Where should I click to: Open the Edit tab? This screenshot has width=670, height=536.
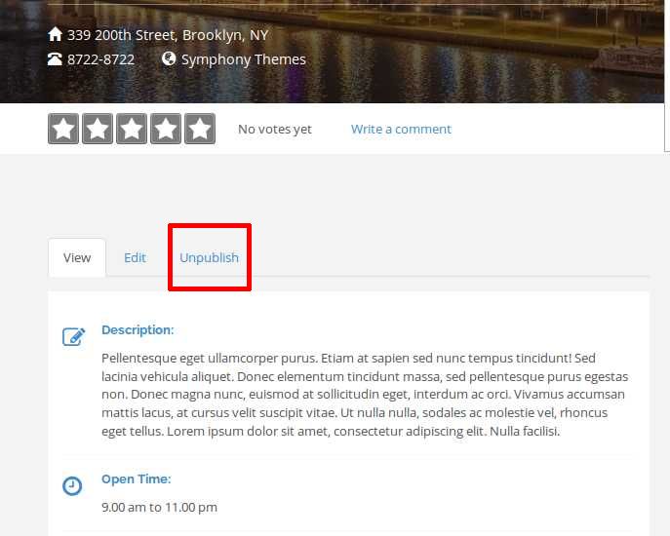coord(135,258)
